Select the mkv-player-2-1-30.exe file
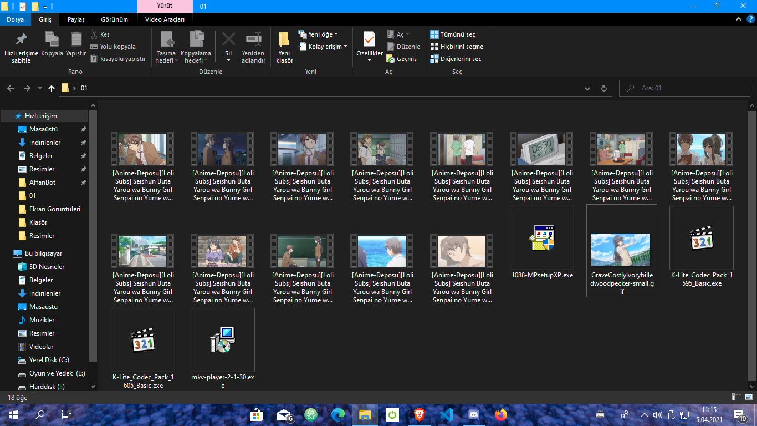The image size is (757, 426). click(x=223, y=340)
